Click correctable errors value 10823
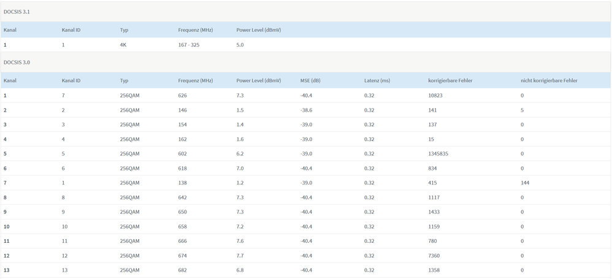The image size is (612, 279). (x=435, y=96)
